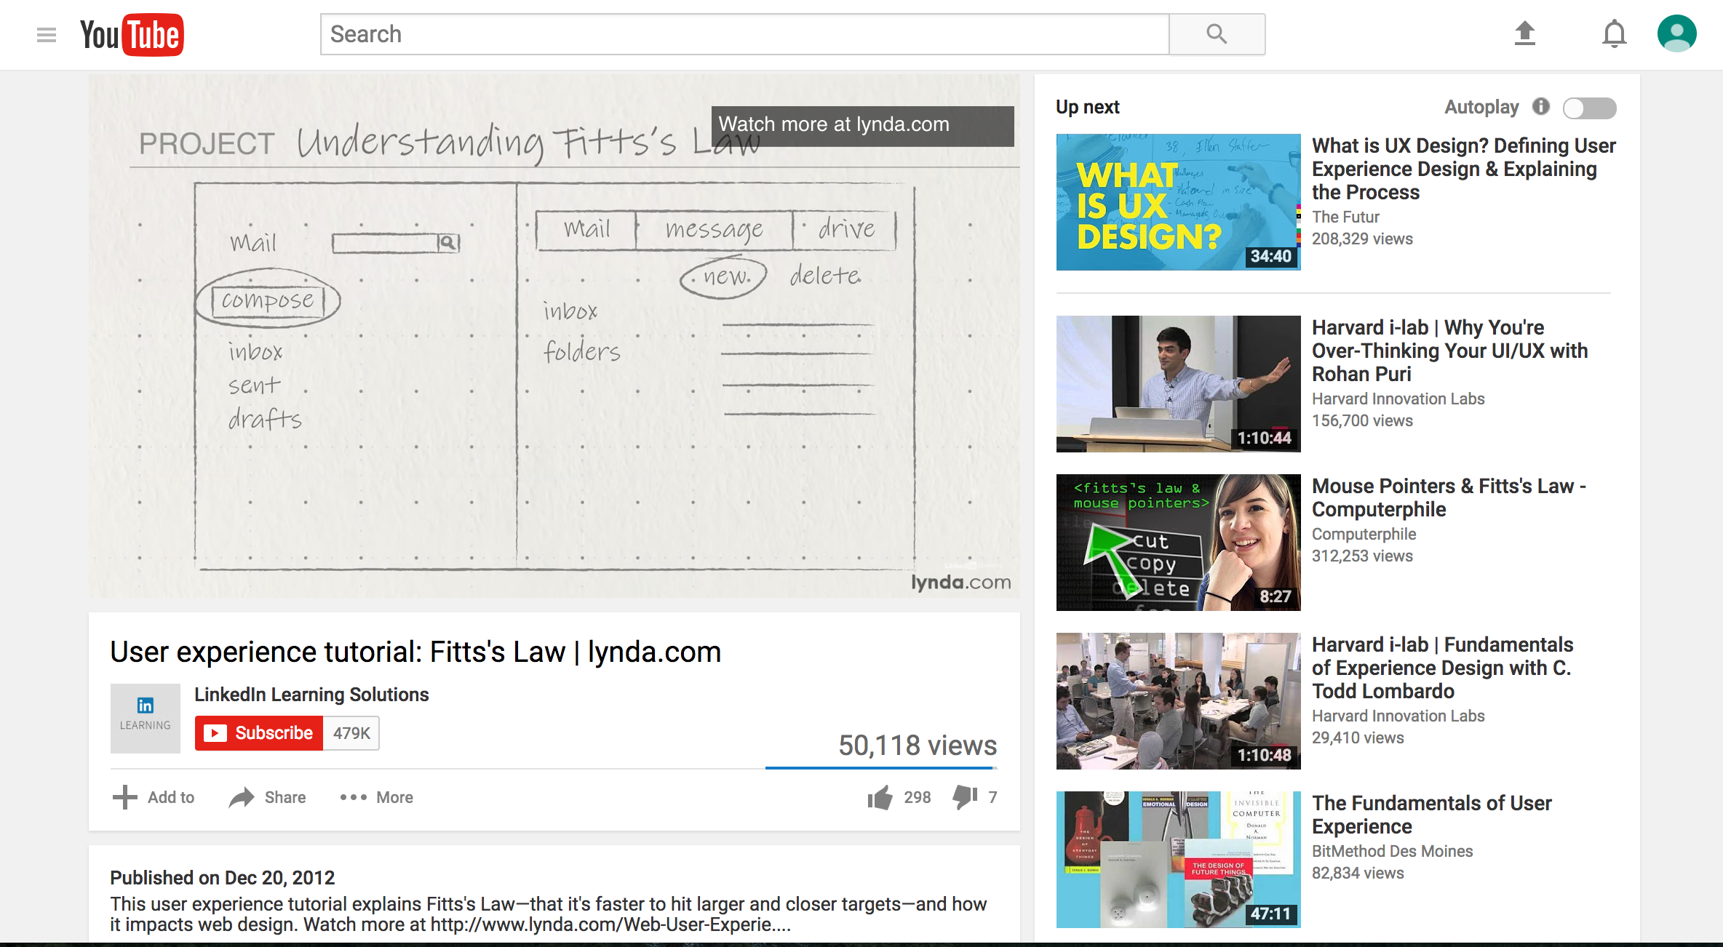Subscribe to LinkedIn Learning Solutions
Viewport: 1723px width, 947px height.
pyautogui.click(x=258, y=732)
